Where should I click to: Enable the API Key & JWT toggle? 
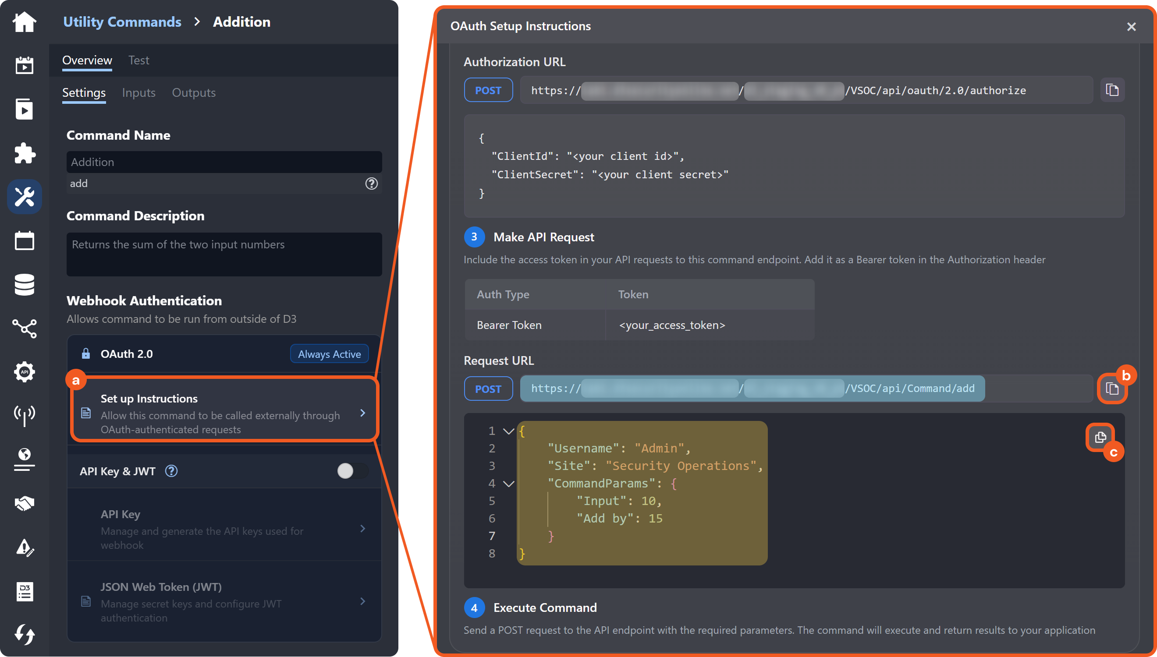(352, 471)
